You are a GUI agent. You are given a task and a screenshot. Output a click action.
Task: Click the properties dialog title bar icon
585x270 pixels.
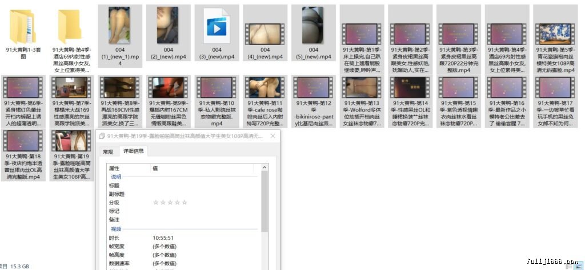click(102, 136)
